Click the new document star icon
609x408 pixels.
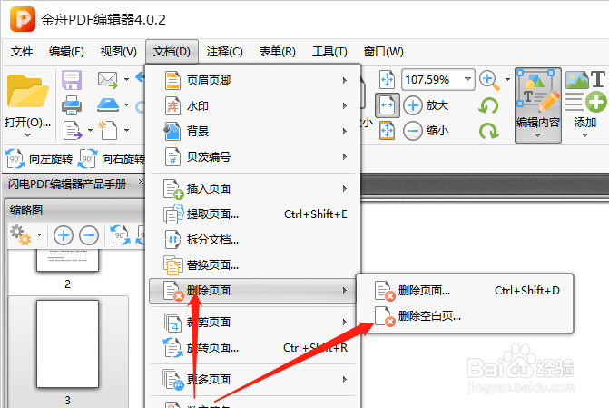tap(108, 130)
